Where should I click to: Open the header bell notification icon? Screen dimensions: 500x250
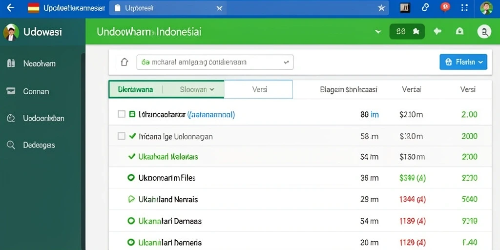click(x=459, y=31)
